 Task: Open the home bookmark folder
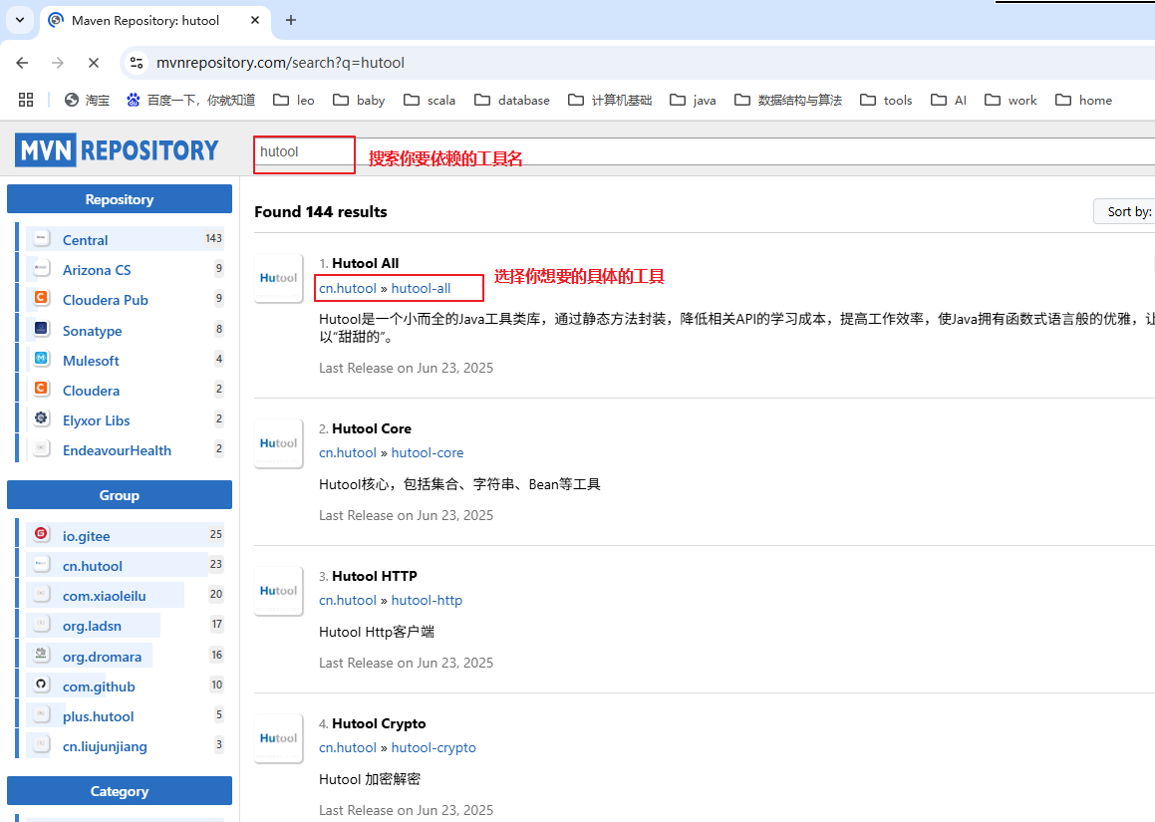tap(1083, 101)
